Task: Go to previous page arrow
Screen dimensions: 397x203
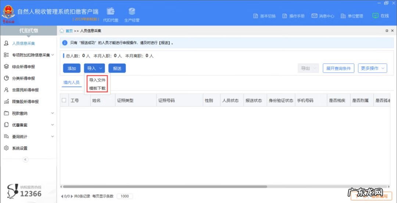Action: [x=62, y=196]
